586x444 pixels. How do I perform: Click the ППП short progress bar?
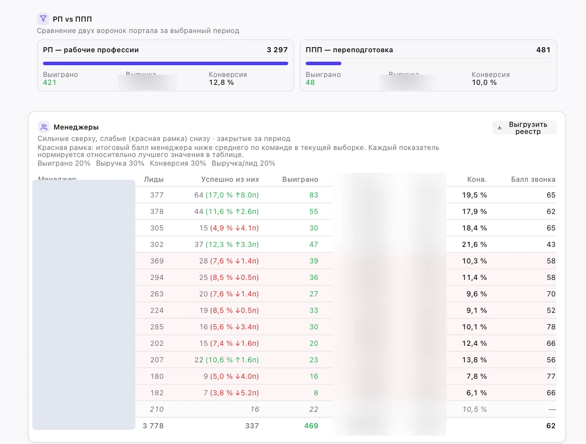point(324,63)
